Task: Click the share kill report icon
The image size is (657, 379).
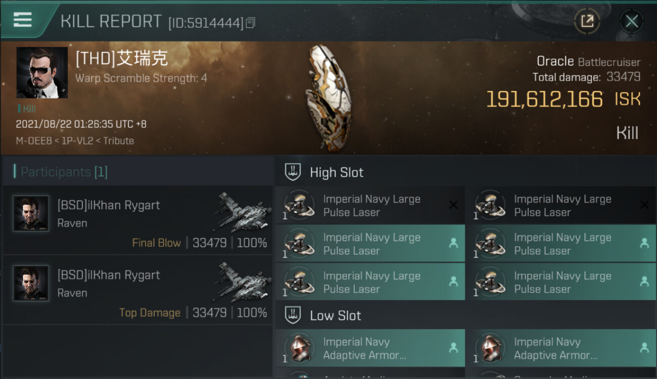Action: point(587,21)
